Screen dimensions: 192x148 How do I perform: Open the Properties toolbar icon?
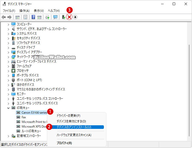25,17
